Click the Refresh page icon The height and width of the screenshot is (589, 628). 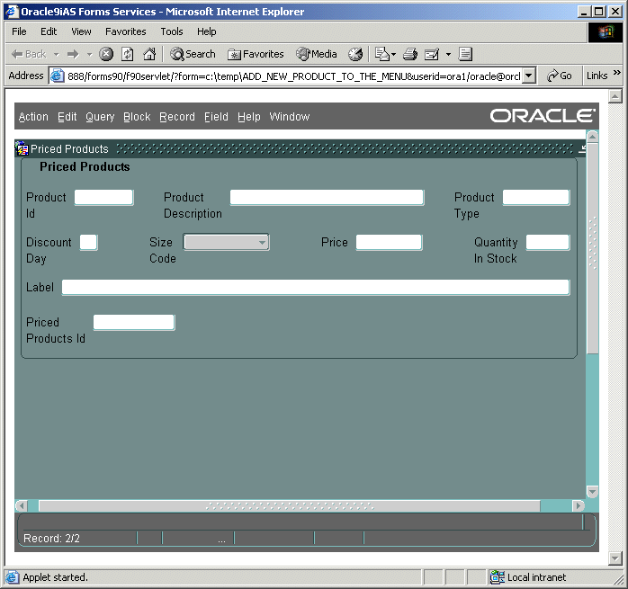coord(128,54)
